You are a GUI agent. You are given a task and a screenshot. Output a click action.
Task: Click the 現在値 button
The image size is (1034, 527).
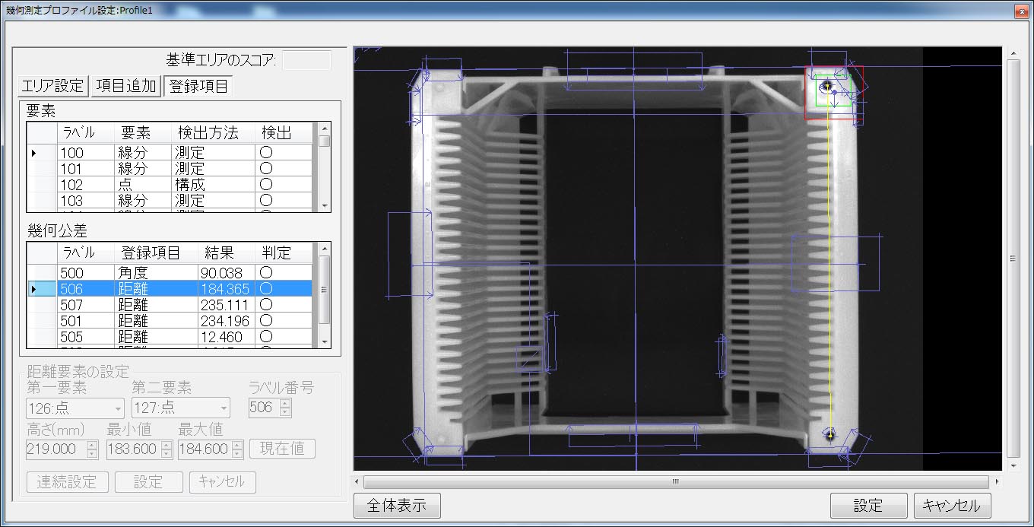tap(282, 449)
